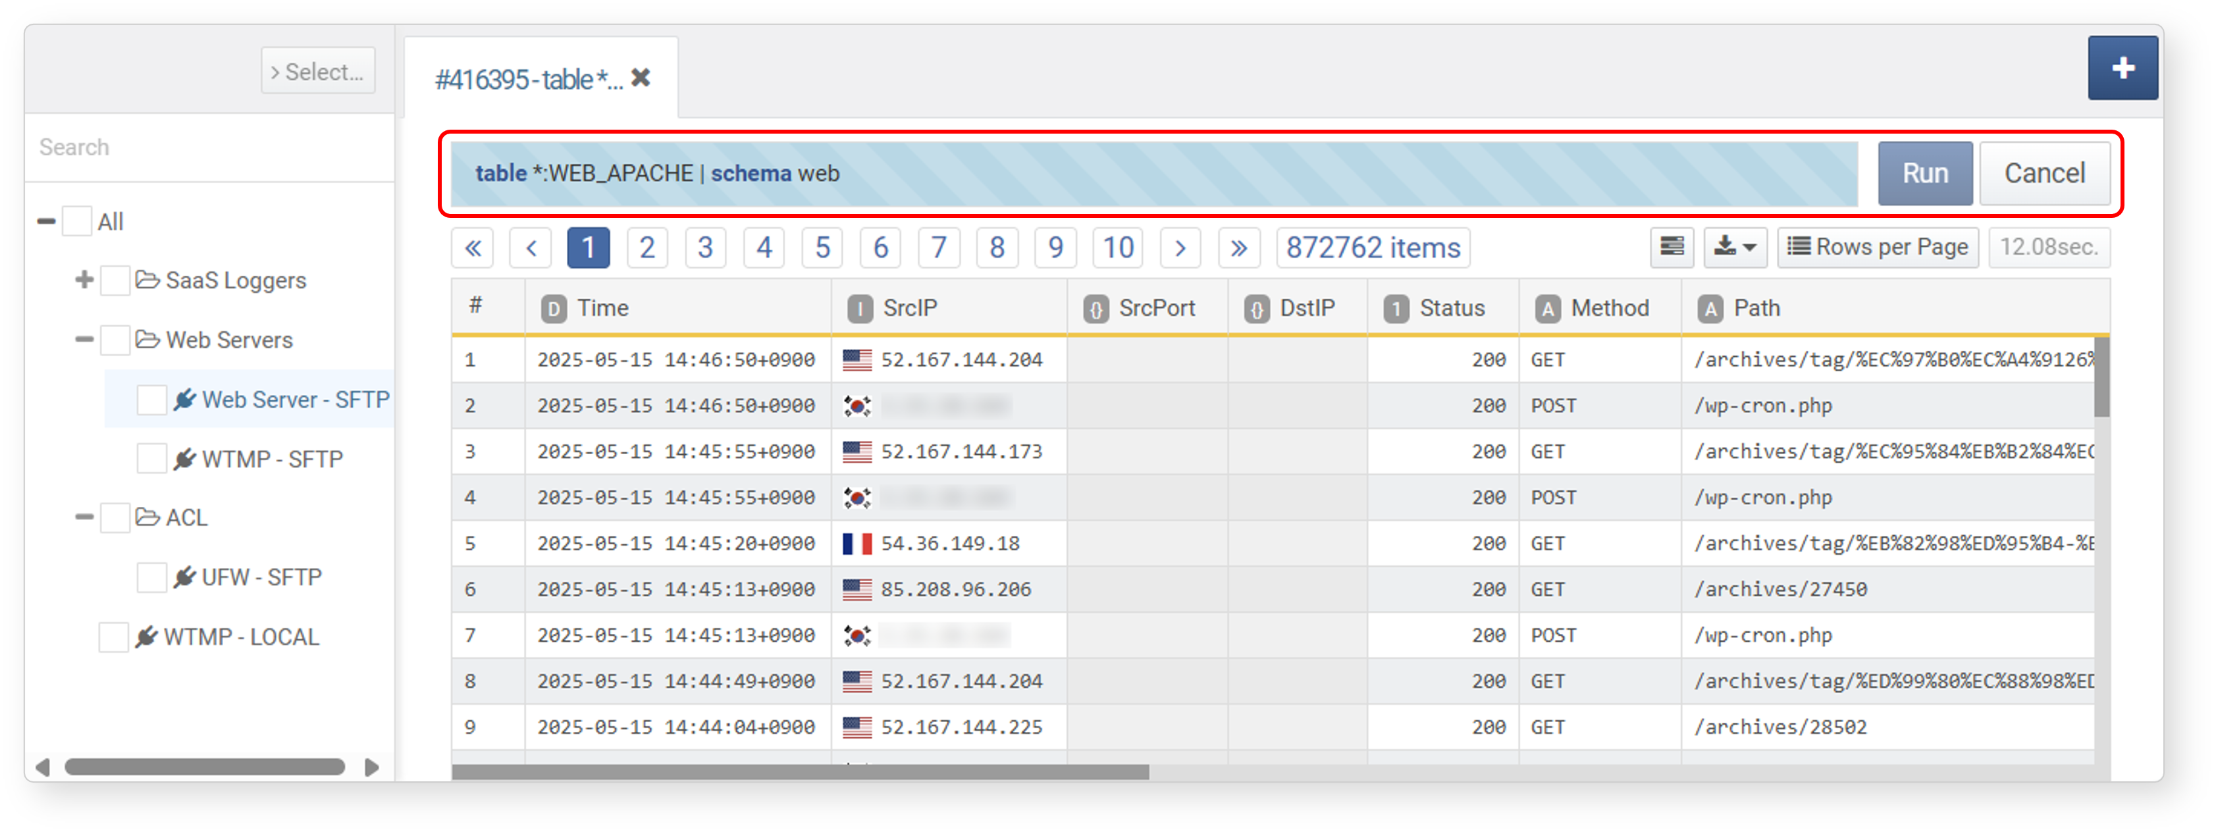Go to results page 2
This screenshot has width=2214, height=832.
[647, 248]
